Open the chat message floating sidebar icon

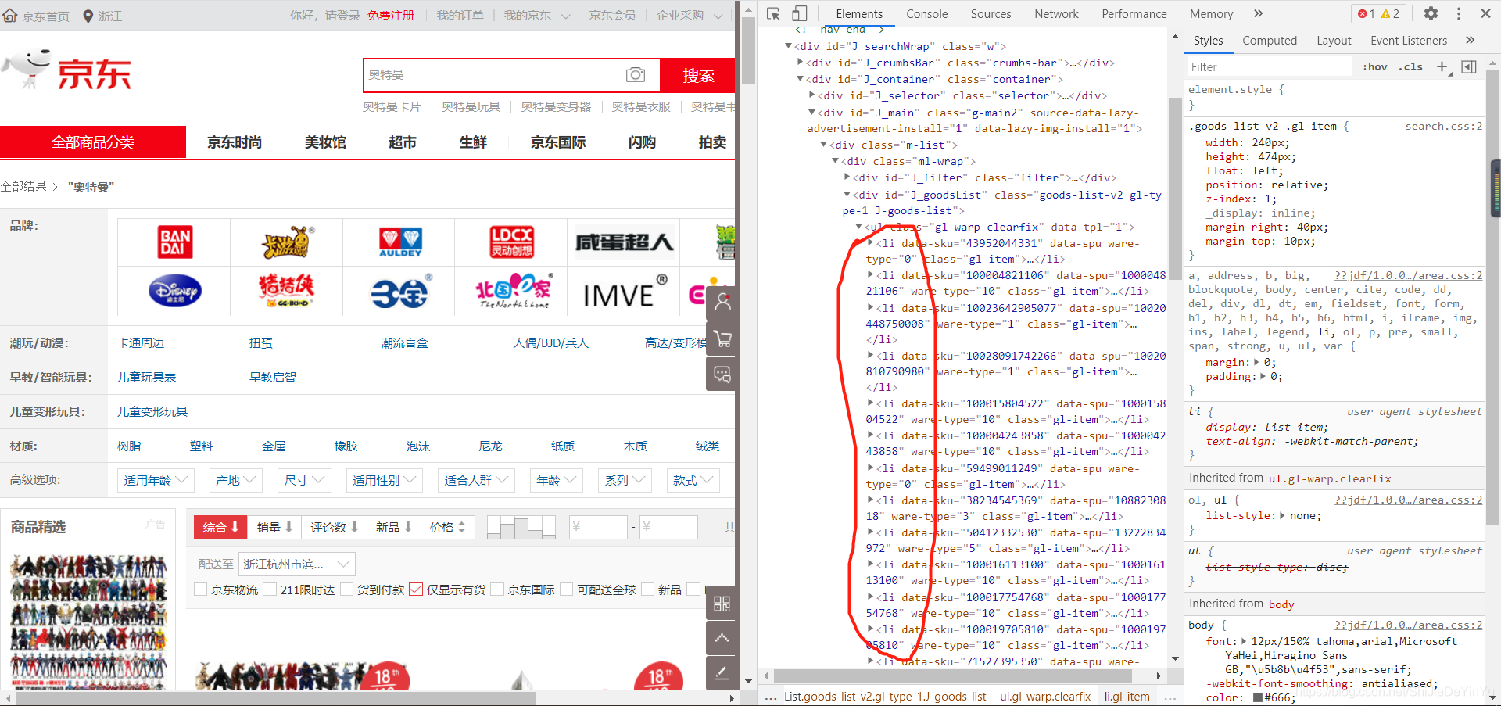(722, 374)
